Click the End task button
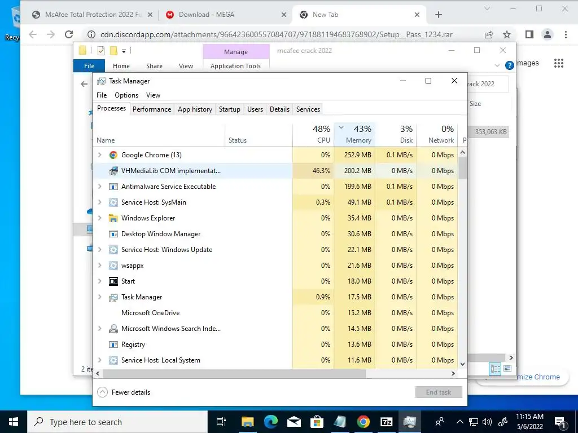578x433 pixels. tap(439, 392)
